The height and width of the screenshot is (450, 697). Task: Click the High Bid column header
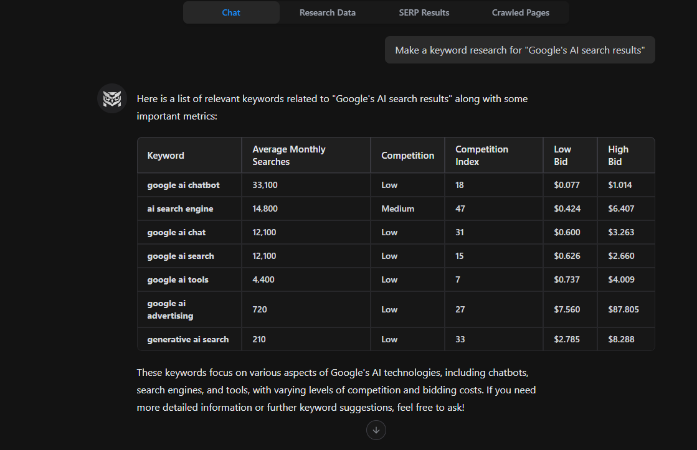click(618, 155)
